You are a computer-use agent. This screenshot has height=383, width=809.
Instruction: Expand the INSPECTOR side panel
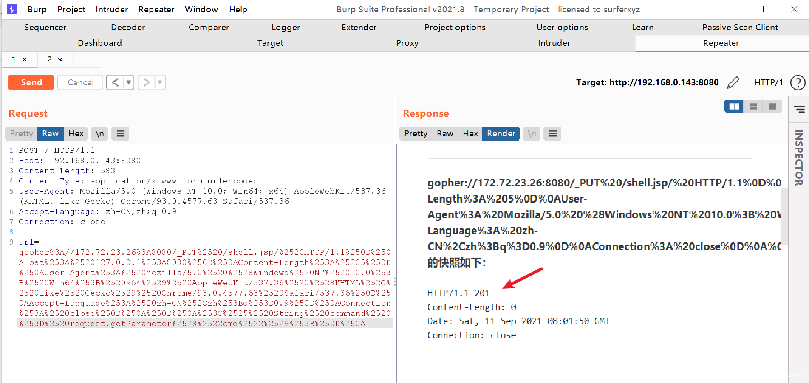click(799, 158)
